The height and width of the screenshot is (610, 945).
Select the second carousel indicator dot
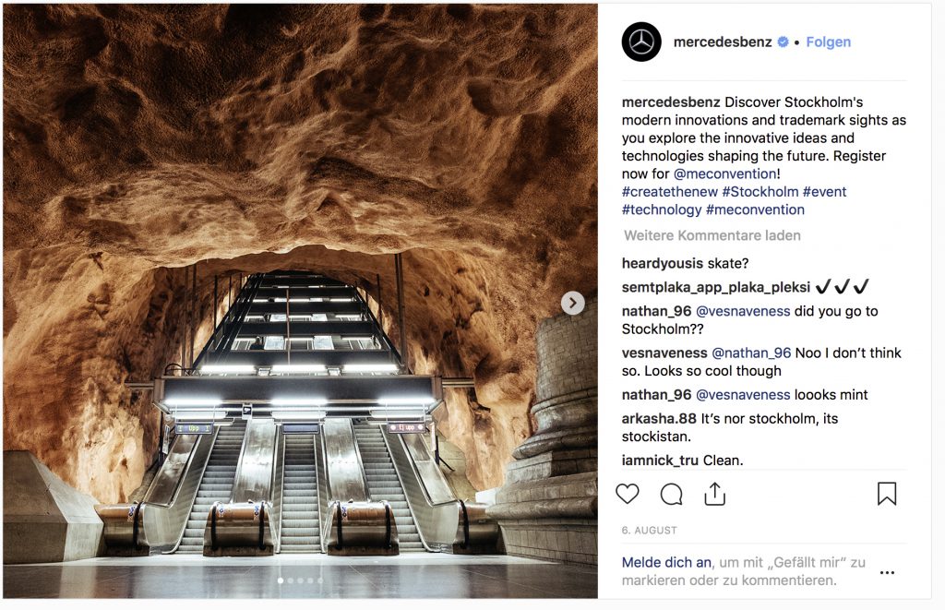pyautogui.click(x=291, y=580)
